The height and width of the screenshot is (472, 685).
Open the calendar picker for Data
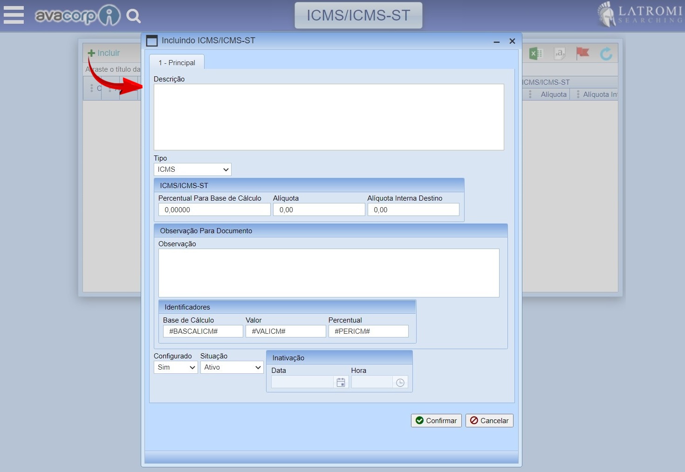(x=341, y=382)
